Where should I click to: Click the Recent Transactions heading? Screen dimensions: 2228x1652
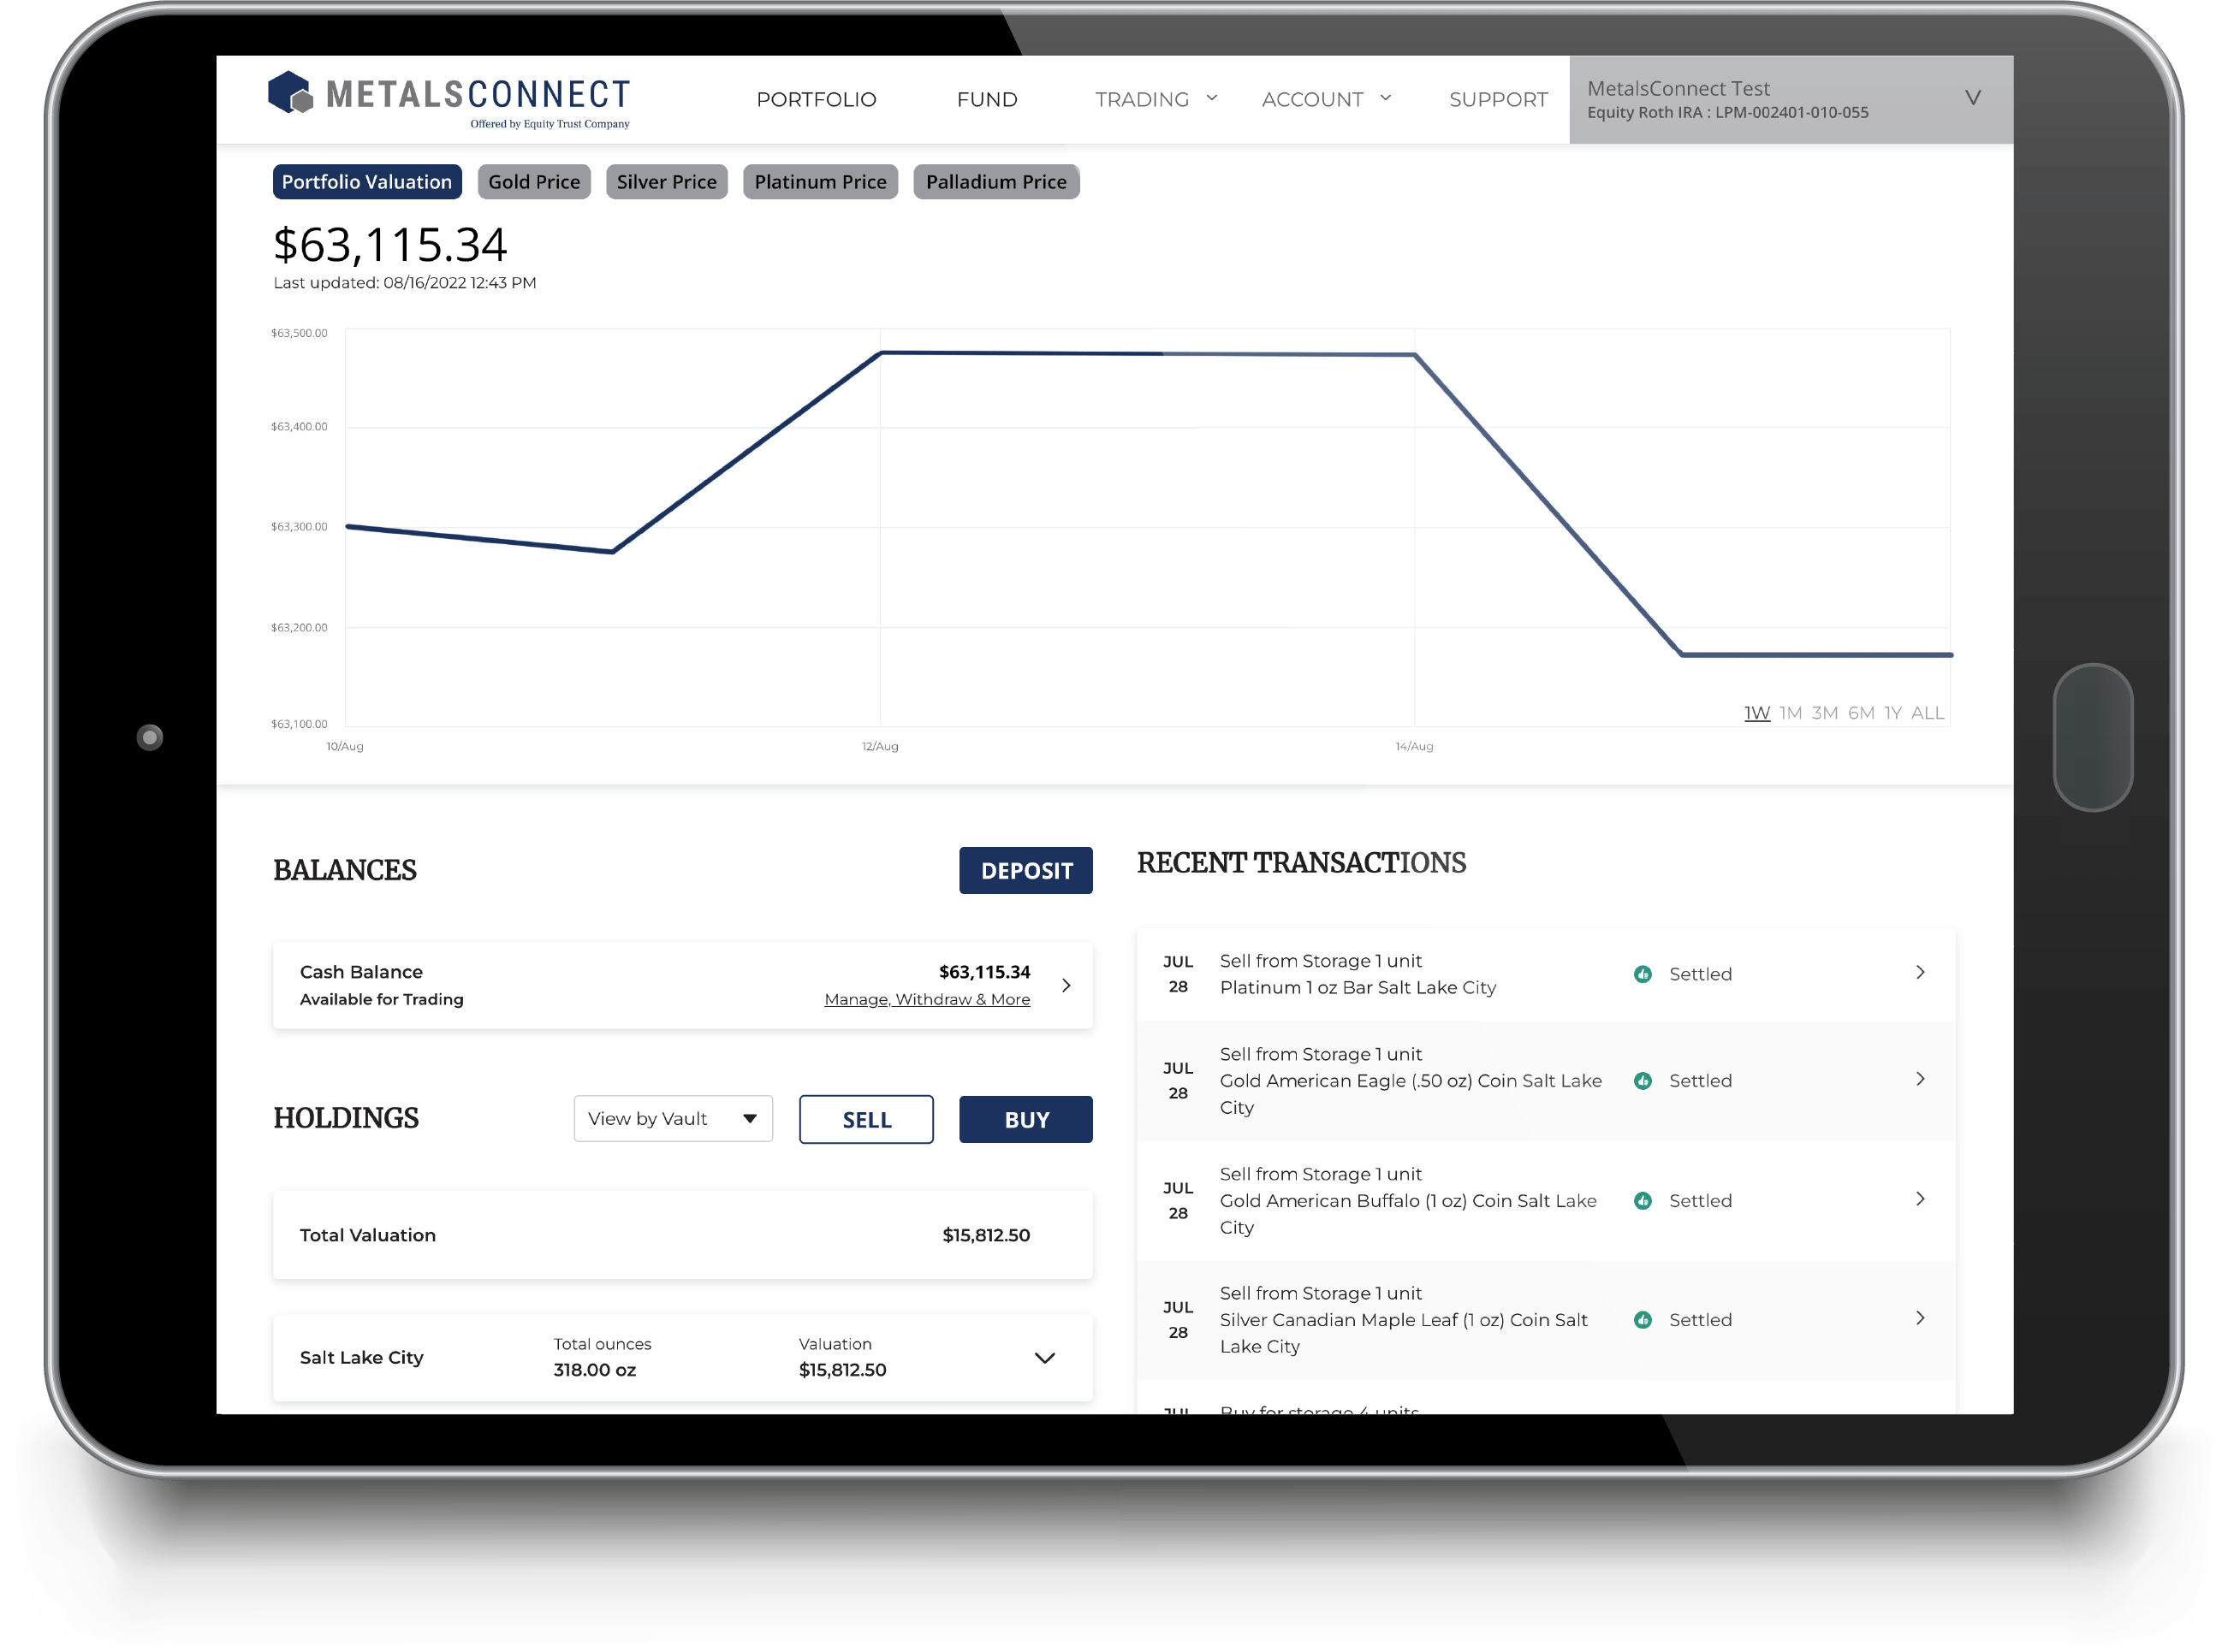point(1302,863)
